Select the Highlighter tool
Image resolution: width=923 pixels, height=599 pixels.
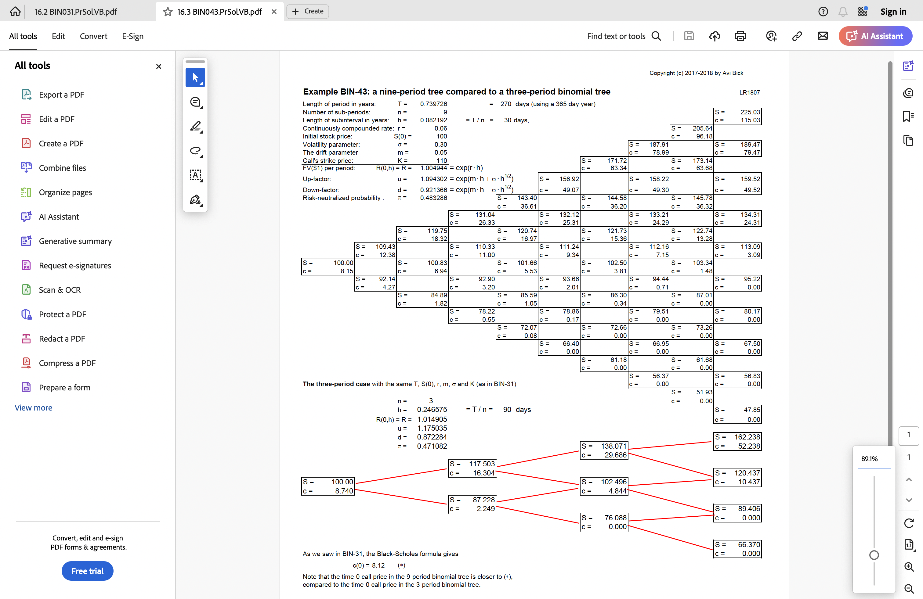tap(195, 127)
